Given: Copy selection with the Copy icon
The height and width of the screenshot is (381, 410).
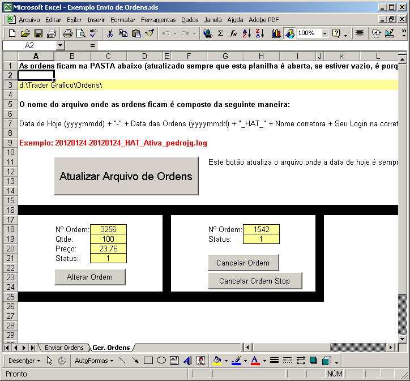Looking at the screenshot, I should pyautogui.click(x=123, y=33).
